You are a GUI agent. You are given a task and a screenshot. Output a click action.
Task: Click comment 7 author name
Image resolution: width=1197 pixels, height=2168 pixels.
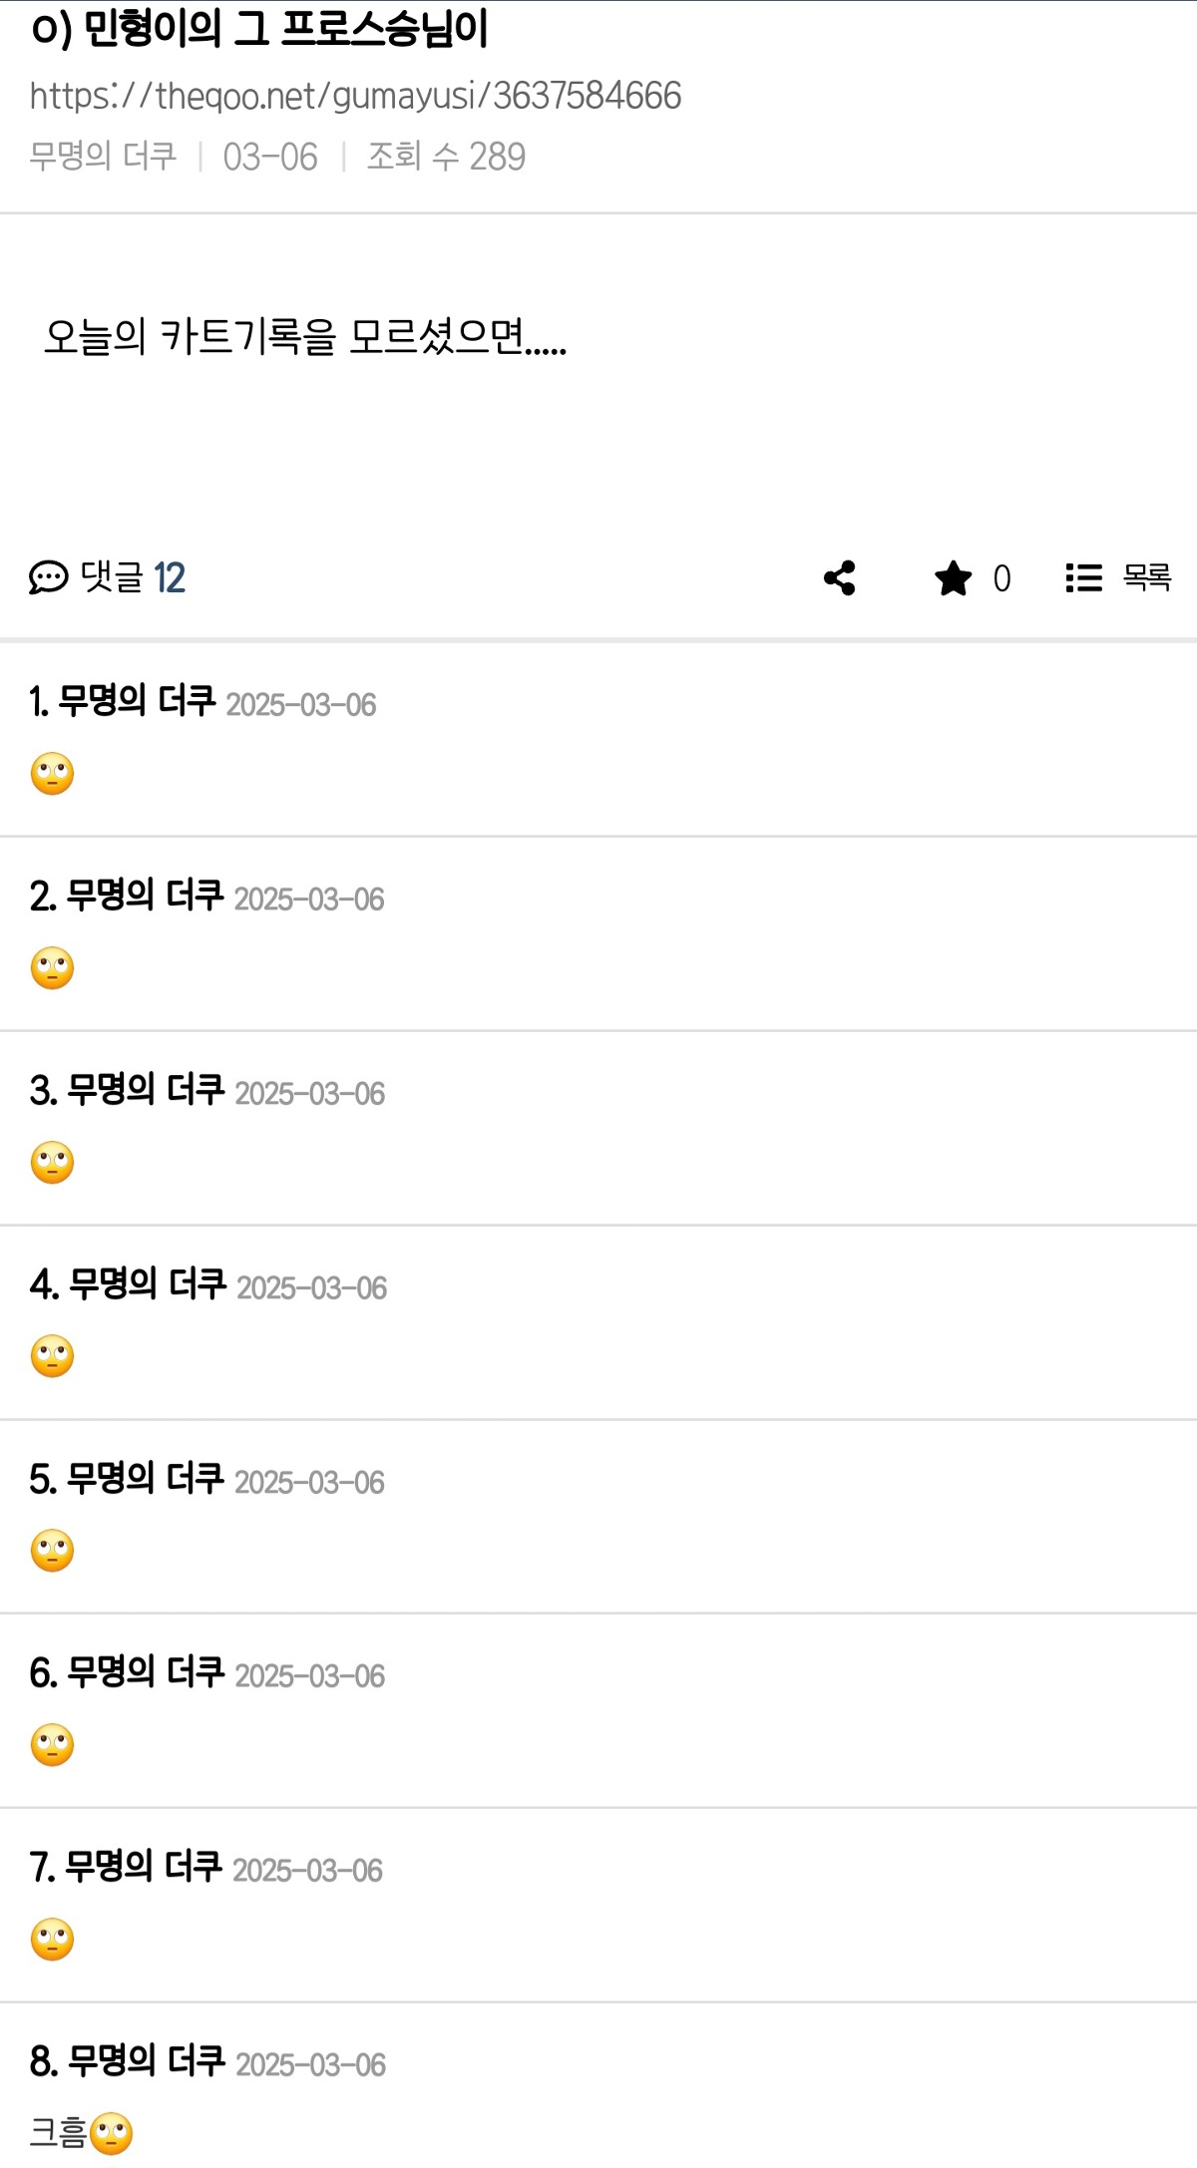144,1867
